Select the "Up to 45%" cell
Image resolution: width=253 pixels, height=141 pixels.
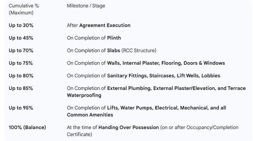[21, 38]
